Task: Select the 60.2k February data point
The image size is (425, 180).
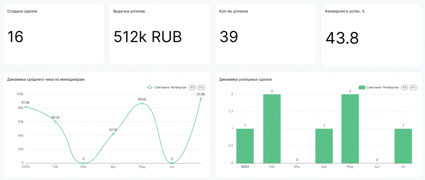Action: click(x=55, y=122)
